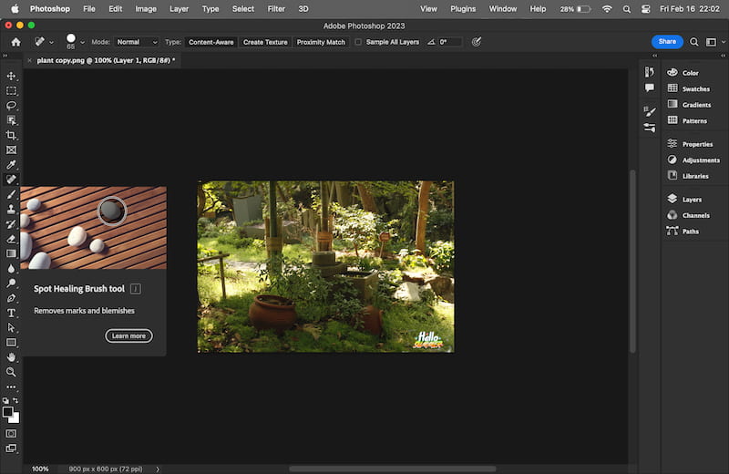Viewport: 729px width, 474px height.
Task: Open the Apple menu
Action: point(15,9)
